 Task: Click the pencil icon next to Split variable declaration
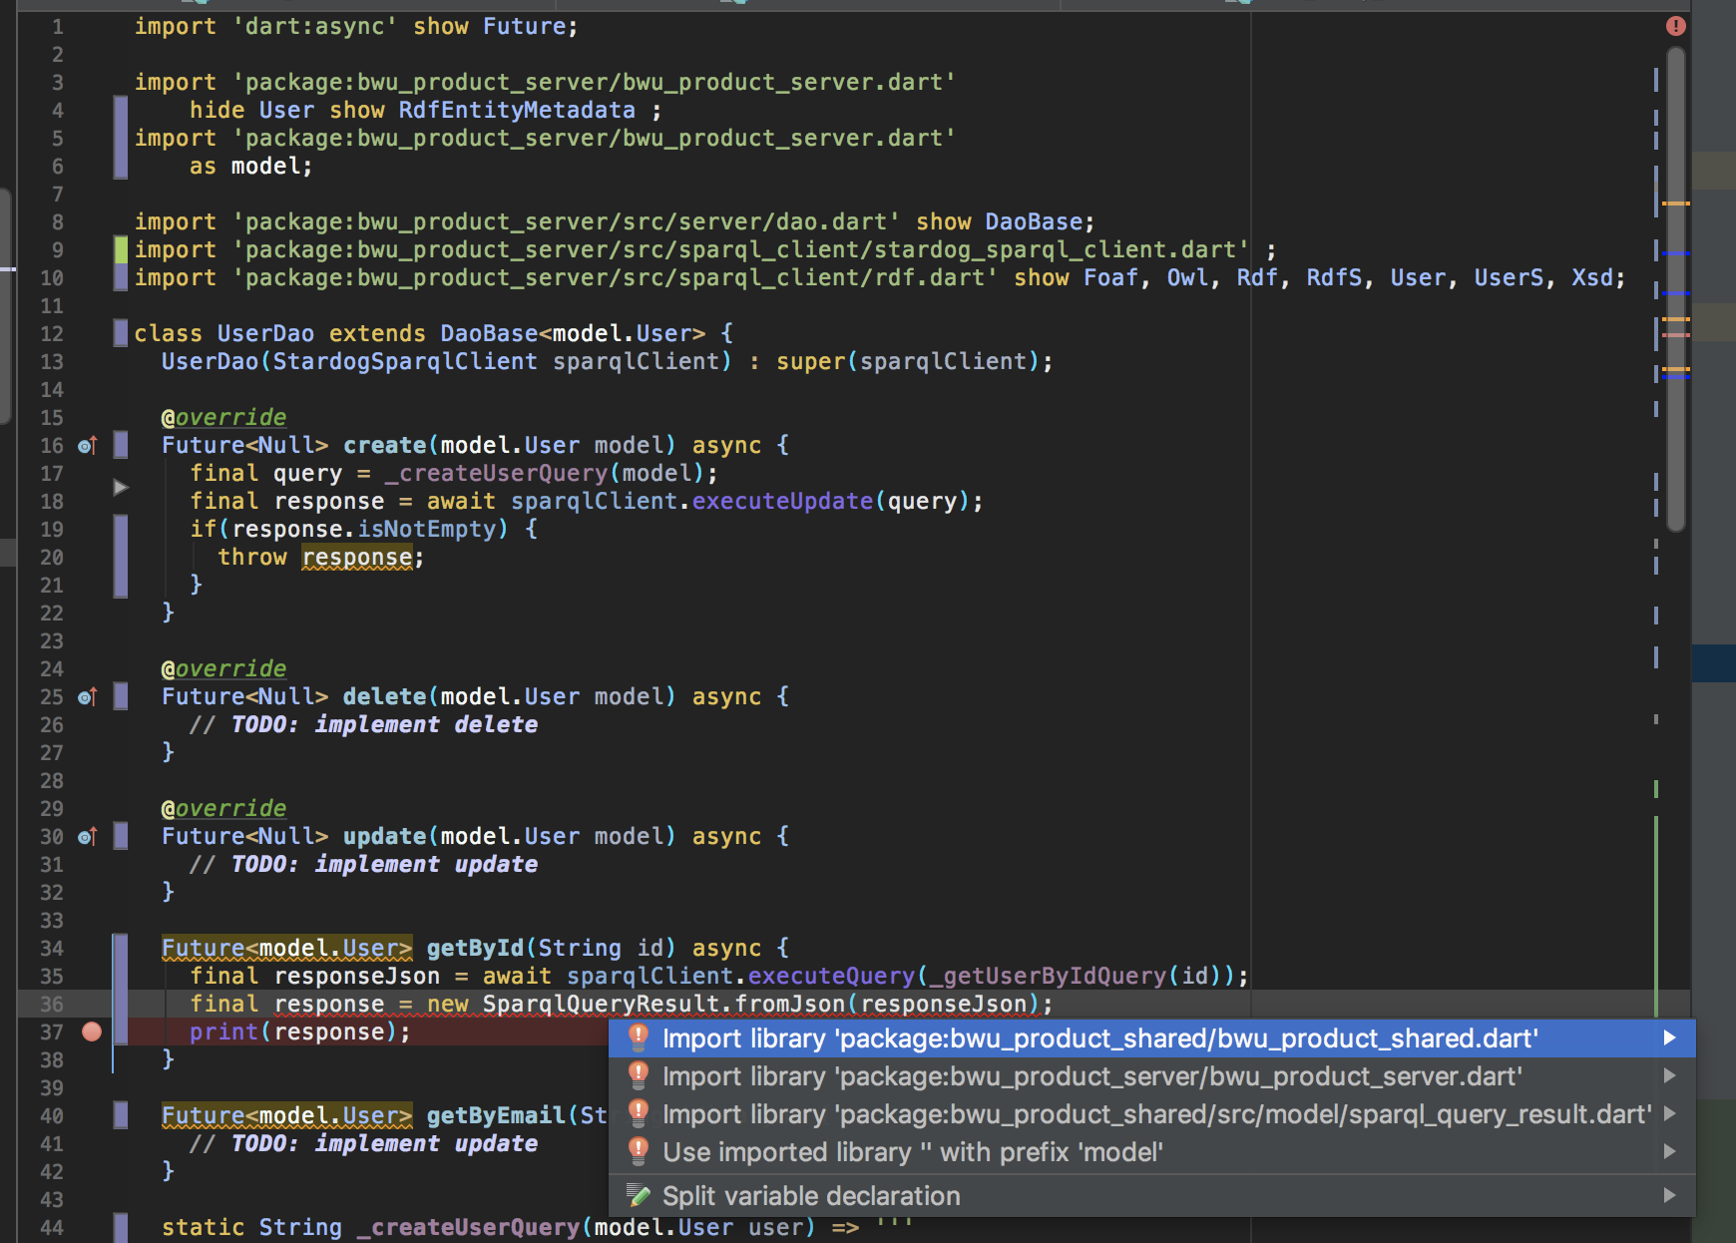click(x=639, y=1195)
